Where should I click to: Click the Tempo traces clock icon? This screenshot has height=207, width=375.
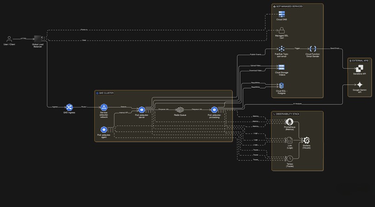tap(289, 159)
